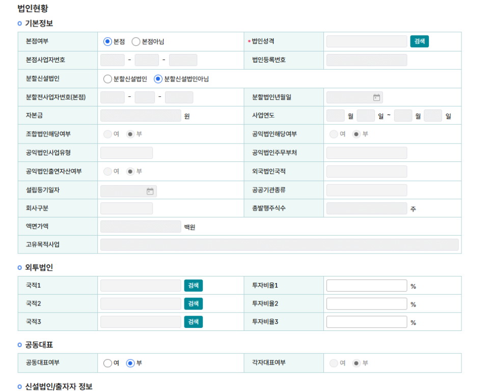Click 사업연도 starting month box
The width and height of the screenshot is (492, 391).
(x=336, y=116)
